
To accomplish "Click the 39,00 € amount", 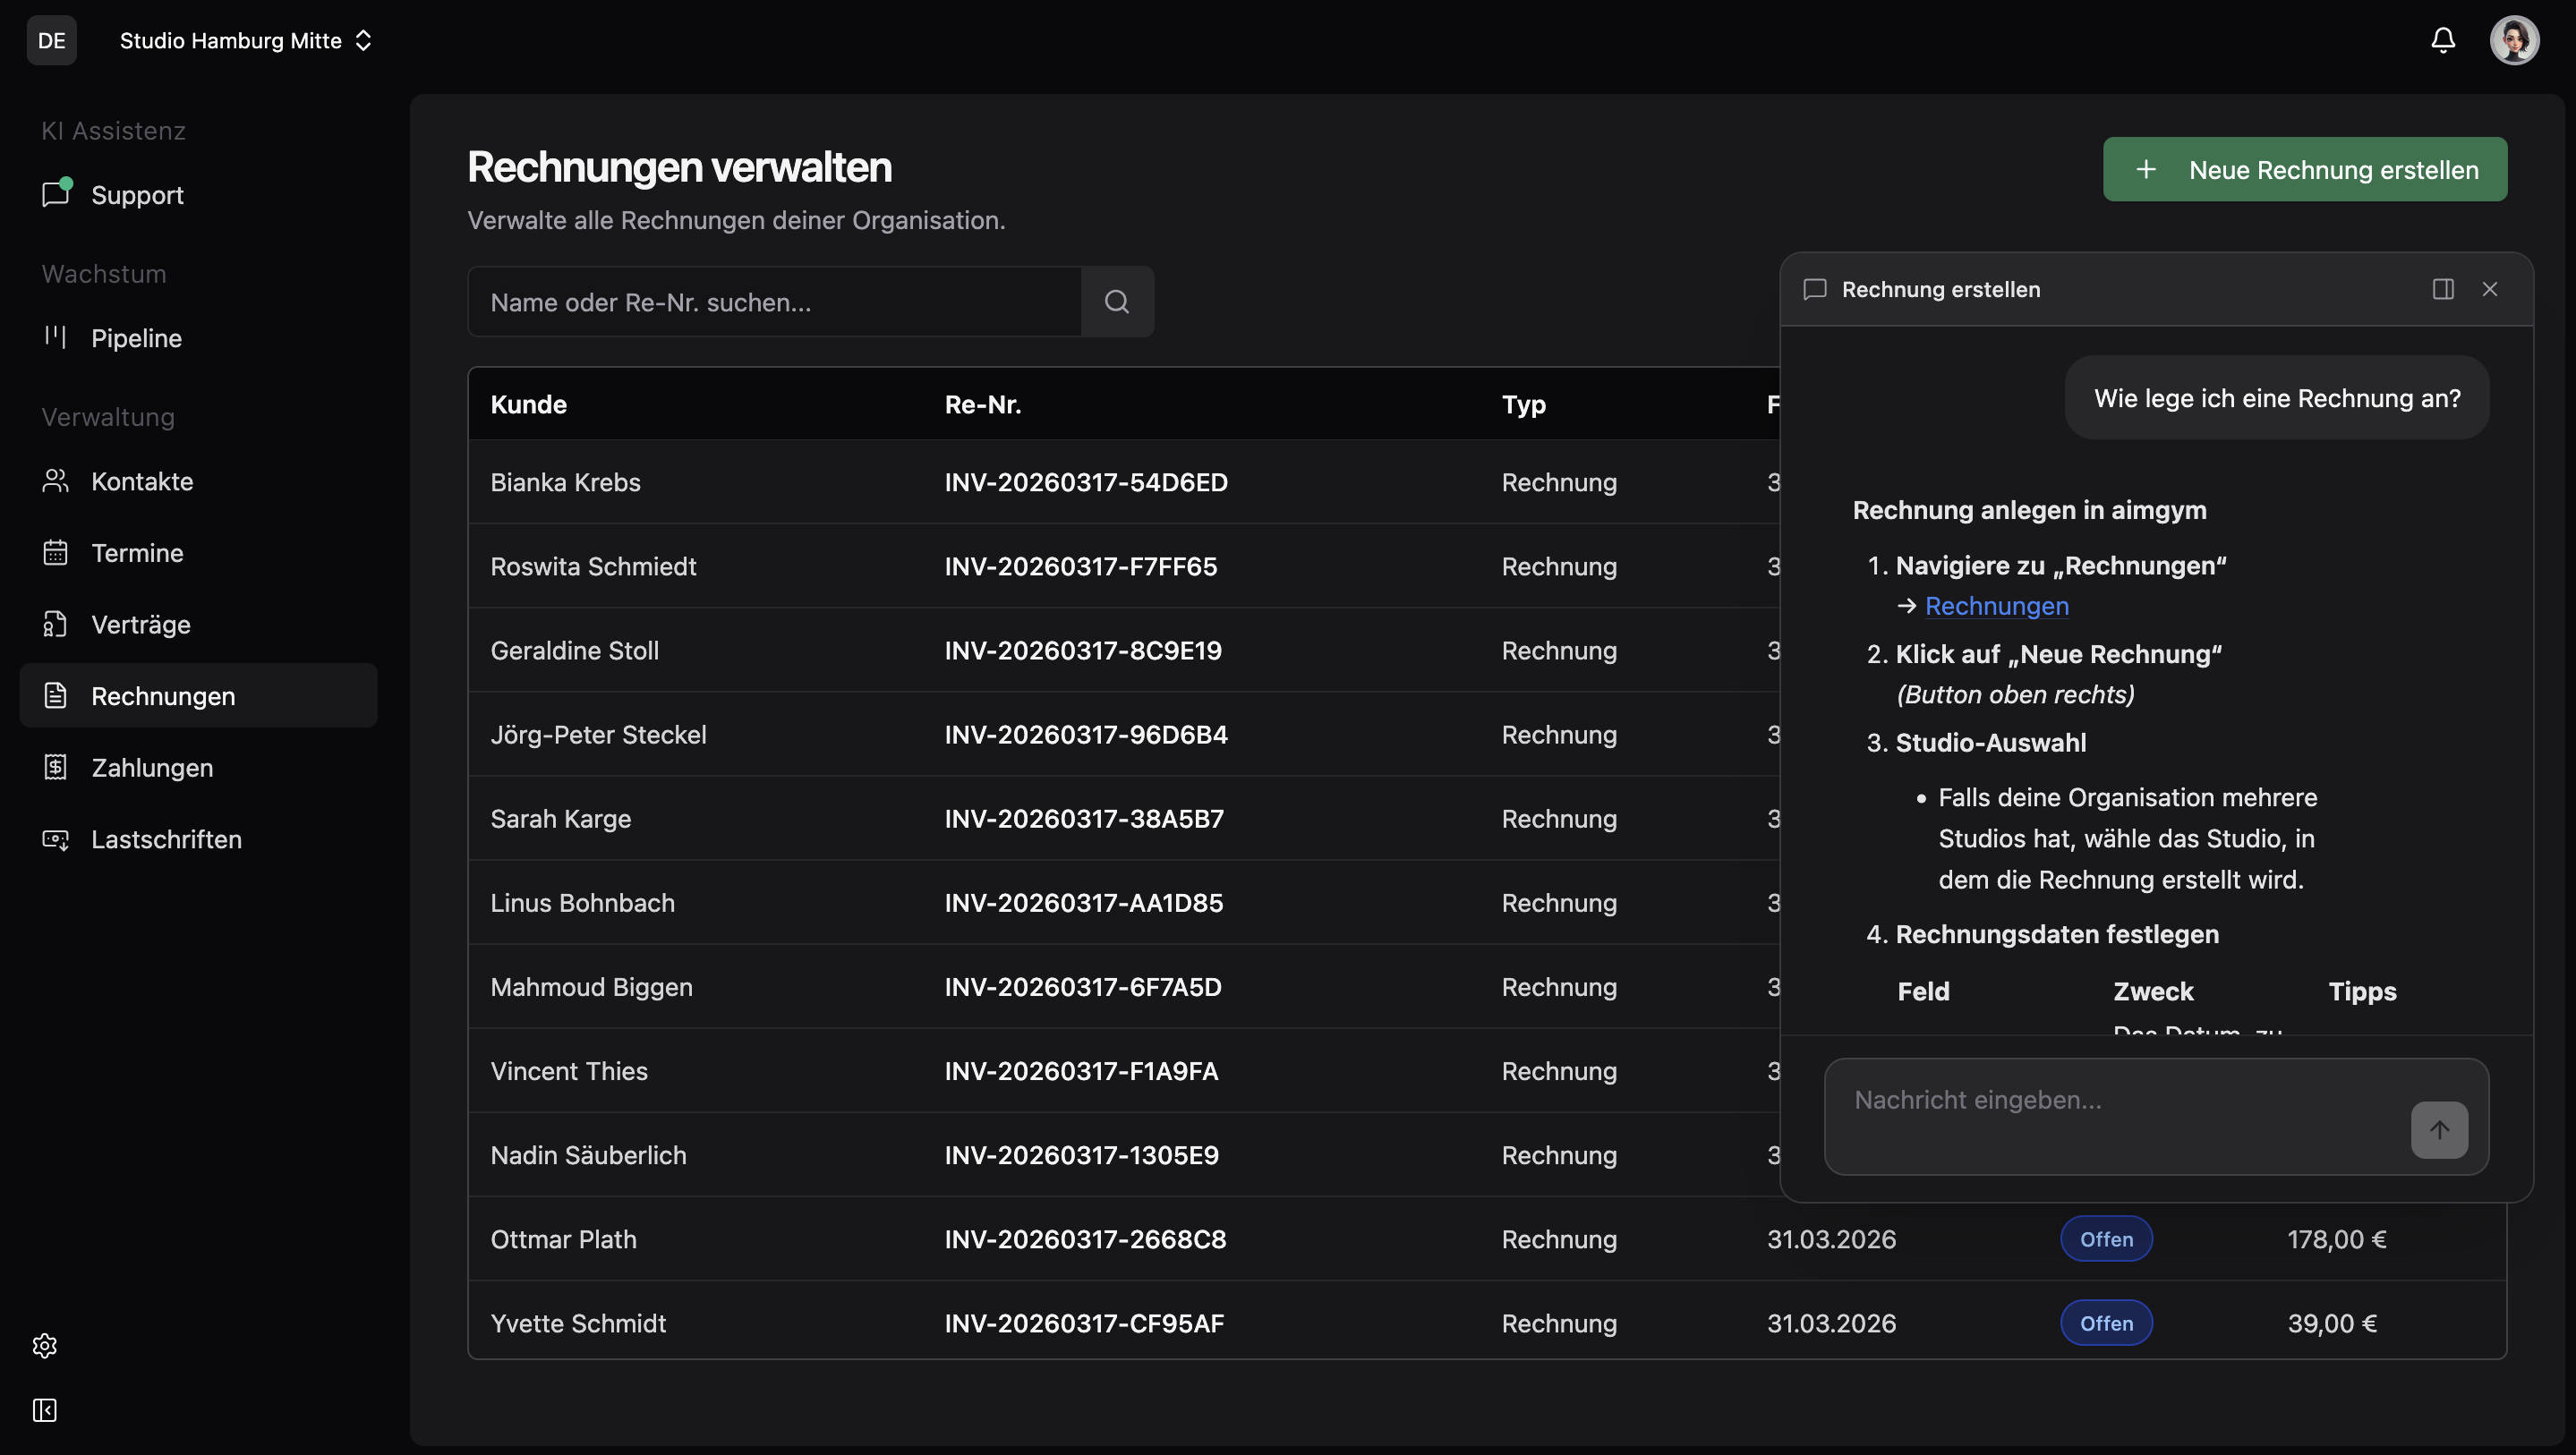I will (2332, 1323).
